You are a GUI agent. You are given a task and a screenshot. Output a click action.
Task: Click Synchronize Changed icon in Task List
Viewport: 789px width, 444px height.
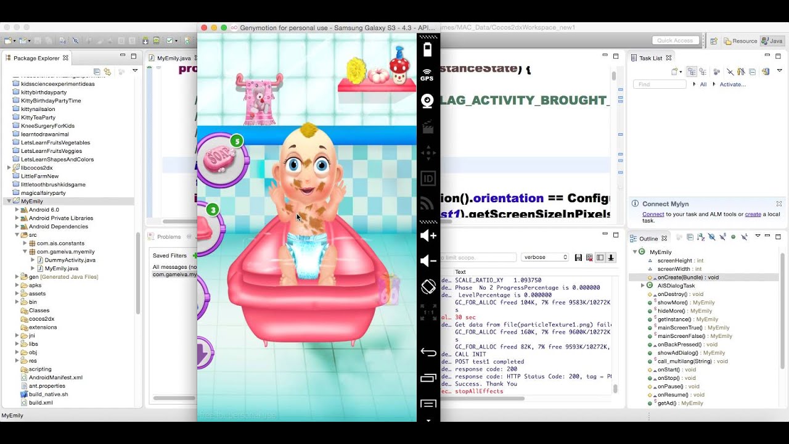pyautogui.click(x=766, y=72)
